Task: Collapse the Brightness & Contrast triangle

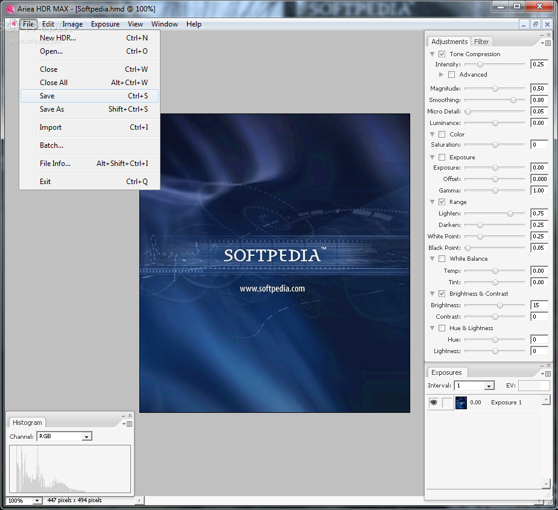Action: (x=432, y=293)
